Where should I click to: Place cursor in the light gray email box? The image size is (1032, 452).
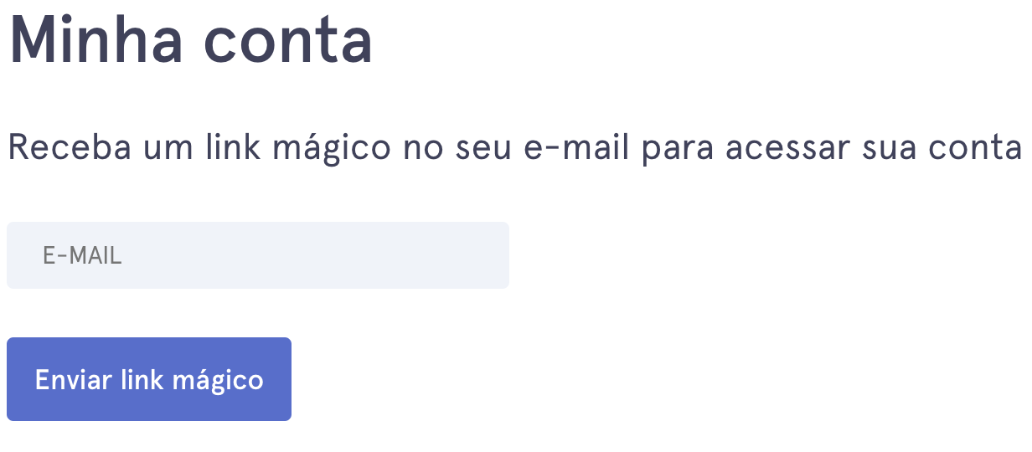click(258, 255)
